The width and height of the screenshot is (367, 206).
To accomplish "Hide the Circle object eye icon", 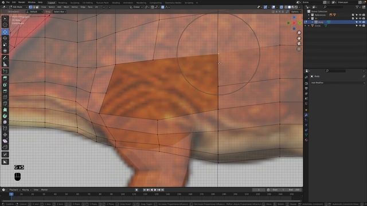I will 360,26.
